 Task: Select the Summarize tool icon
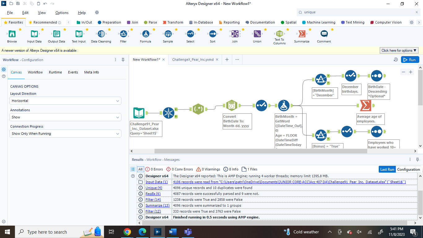pos(302,34)
